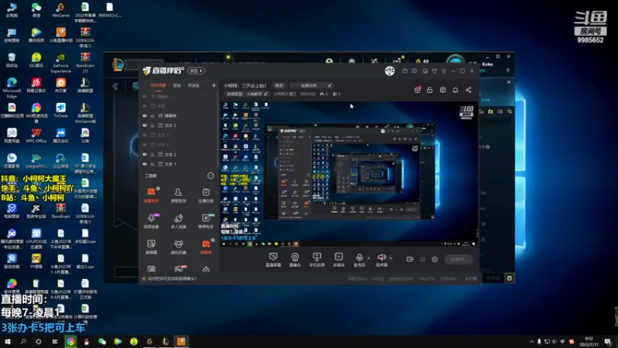Screen dimensions: 618x348
Task: Edit the 英雄联盟 category pencil field
Action: pyautogui.click(x=246, y=94)
